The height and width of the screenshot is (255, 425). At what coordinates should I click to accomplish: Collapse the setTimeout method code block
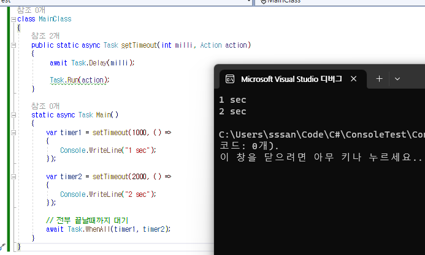[13, 45]
